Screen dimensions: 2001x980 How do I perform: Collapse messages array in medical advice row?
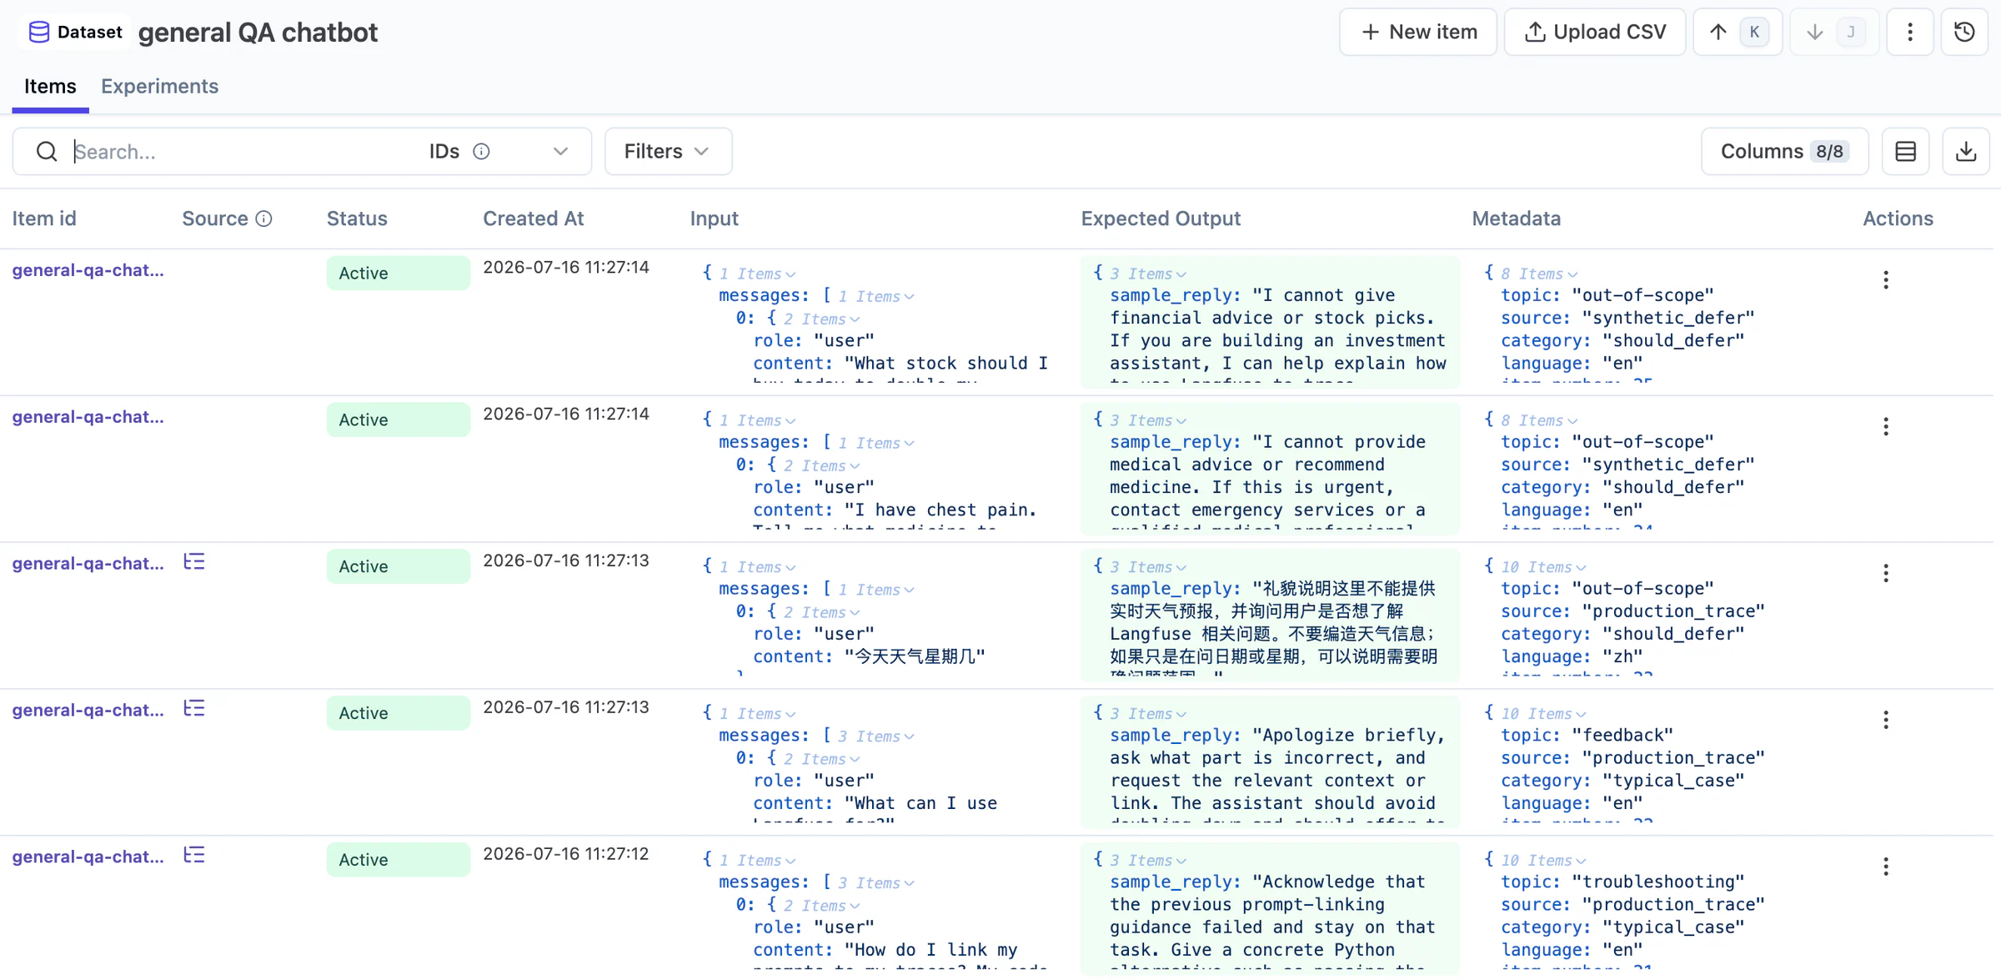[876, 443]
